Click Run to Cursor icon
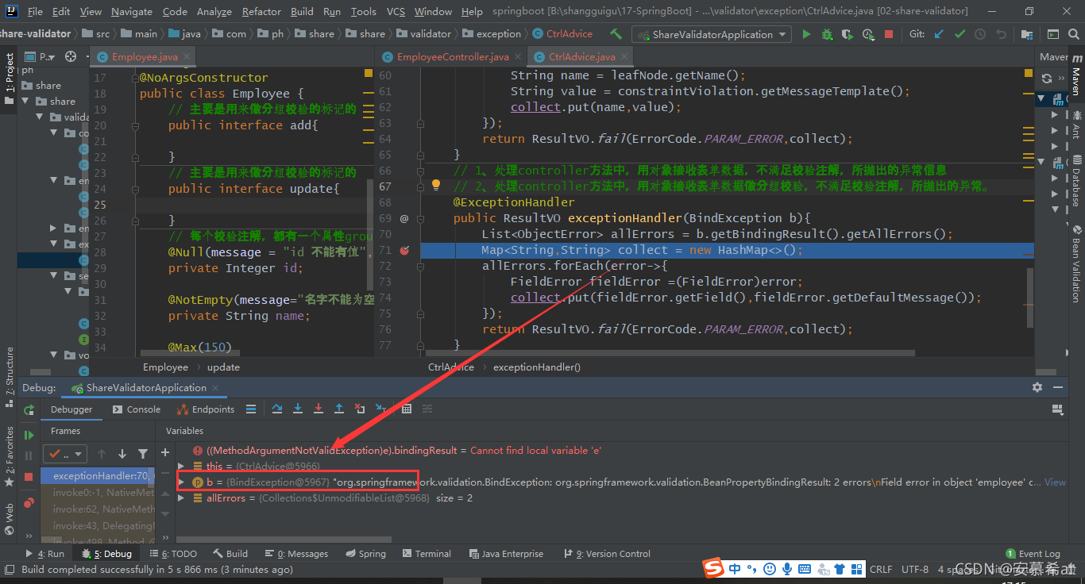The height and width of the screenshot is (584, 1085). pos(380,409)
